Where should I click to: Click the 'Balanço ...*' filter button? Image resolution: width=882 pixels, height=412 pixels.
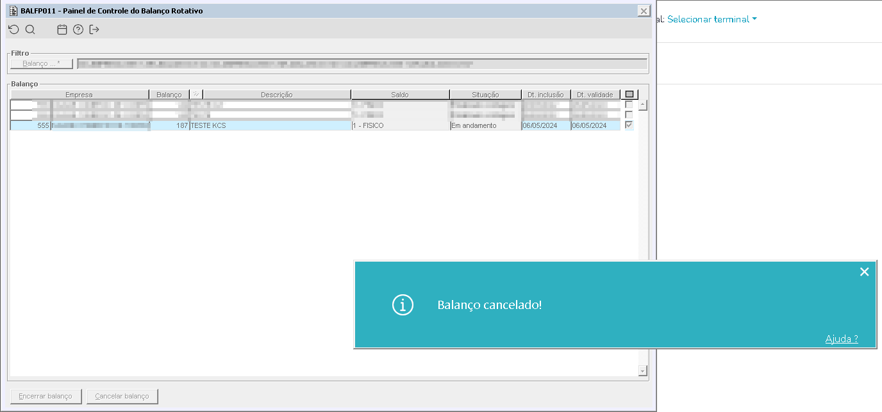click(x=42, y=63)
